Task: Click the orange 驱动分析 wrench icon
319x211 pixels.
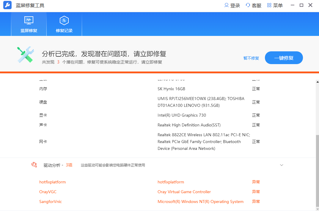Action: [34, 165]
